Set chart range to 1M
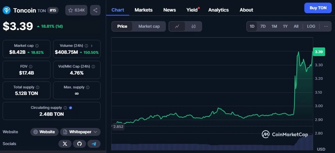This screenshot has height=153, width=335. (x=274, y=26)
